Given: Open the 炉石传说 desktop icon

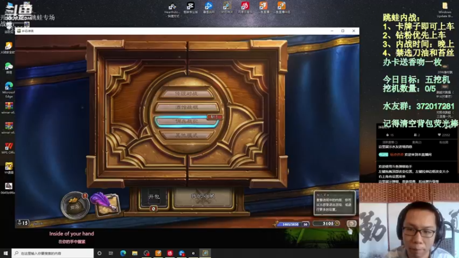Looking at the screenshot, I should tap(227, 8).
